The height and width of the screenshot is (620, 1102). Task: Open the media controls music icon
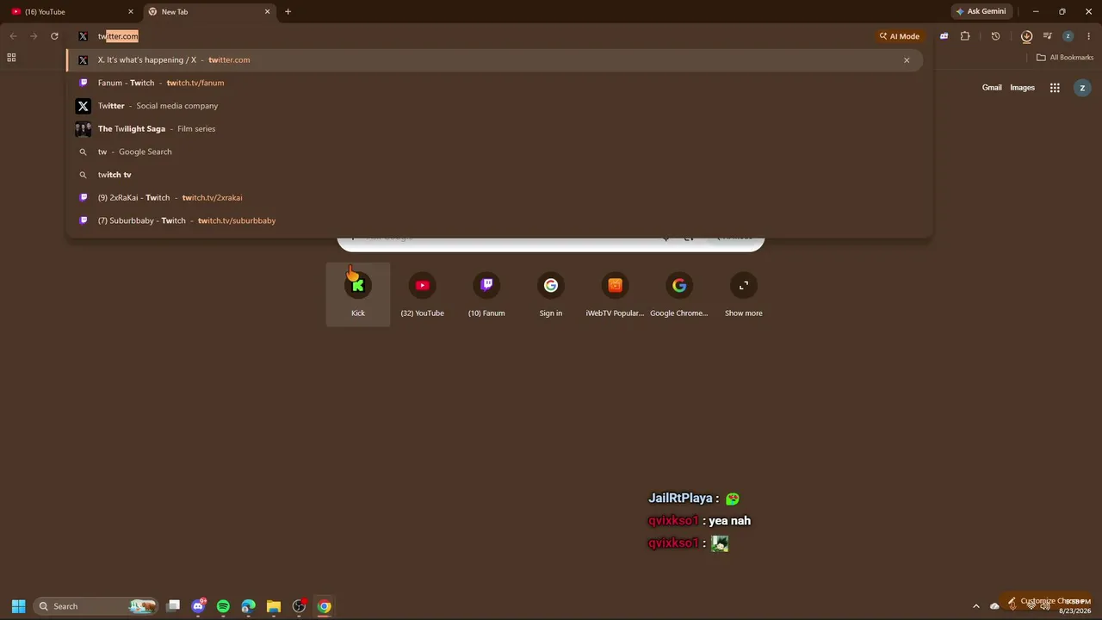pos(1047,36)
